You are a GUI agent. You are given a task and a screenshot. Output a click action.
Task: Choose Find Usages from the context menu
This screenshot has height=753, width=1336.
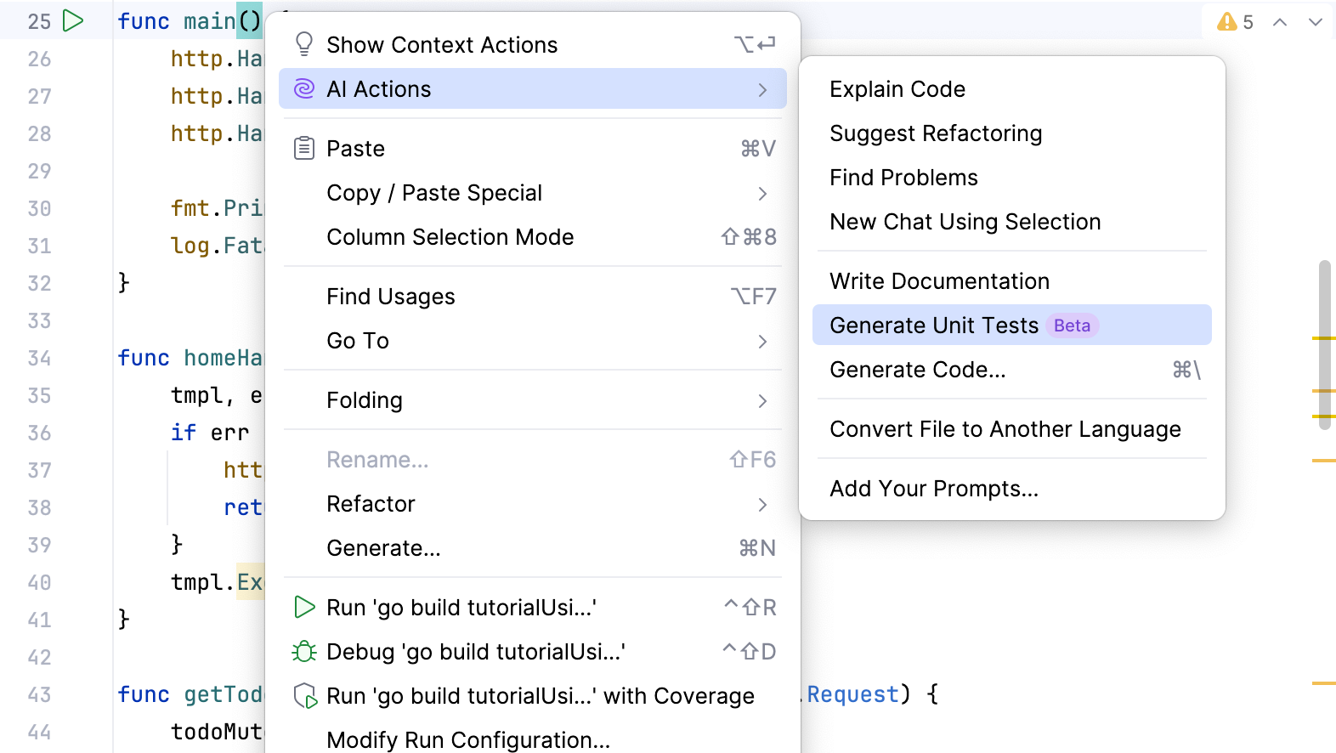tap(391, 296)
